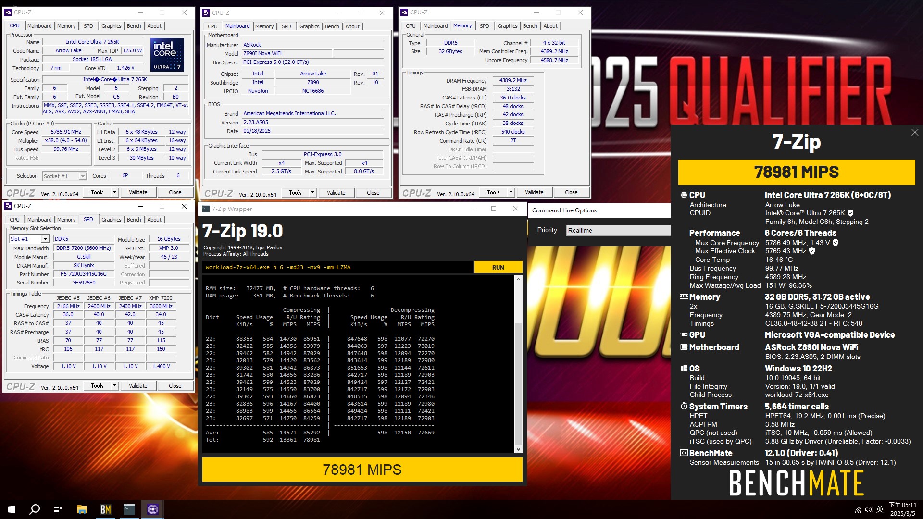The width and height of the screenshot is (923, 519).
Task: Click the Windows OS icon in BenchMate
Action: coord(684,369)
